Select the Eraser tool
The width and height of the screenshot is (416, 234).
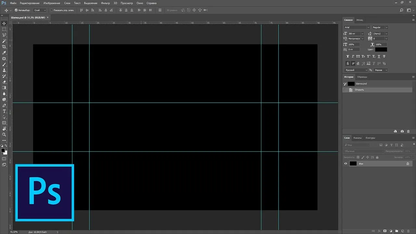[4, 82]
